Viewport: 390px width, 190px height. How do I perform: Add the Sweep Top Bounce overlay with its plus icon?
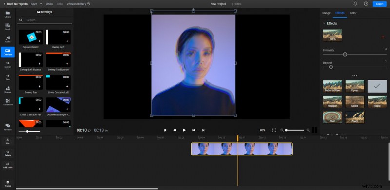pyautogui.click(x=67, y=64)
